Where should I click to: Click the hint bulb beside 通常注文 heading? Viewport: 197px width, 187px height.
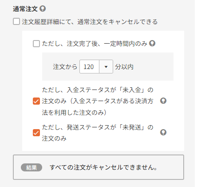coord(43,9)
